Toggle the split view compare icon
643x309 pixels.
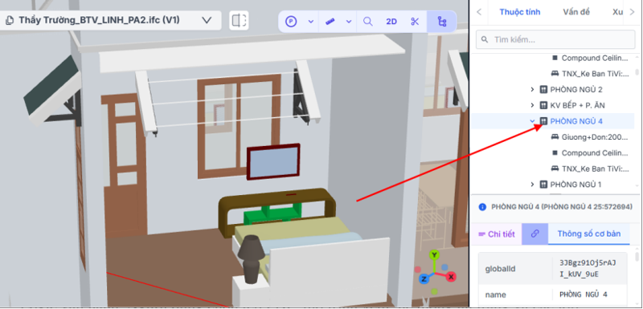pos(239,20)
